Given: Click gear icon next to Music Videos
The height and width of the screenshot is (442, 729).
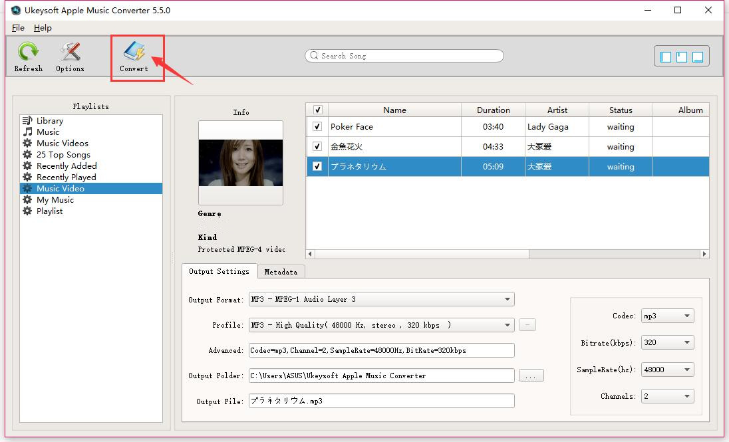Looking at the screenshot, I should click(x=27, y=143).
